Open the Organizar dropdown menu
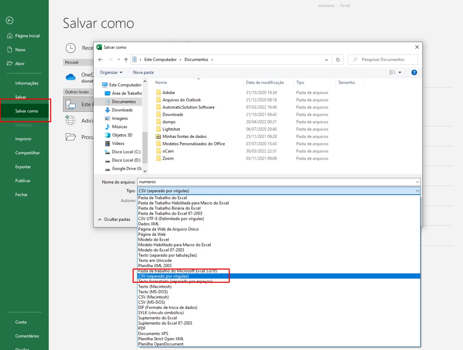The width and height of the screenshot is (463, 350). (x=111, y=72)
